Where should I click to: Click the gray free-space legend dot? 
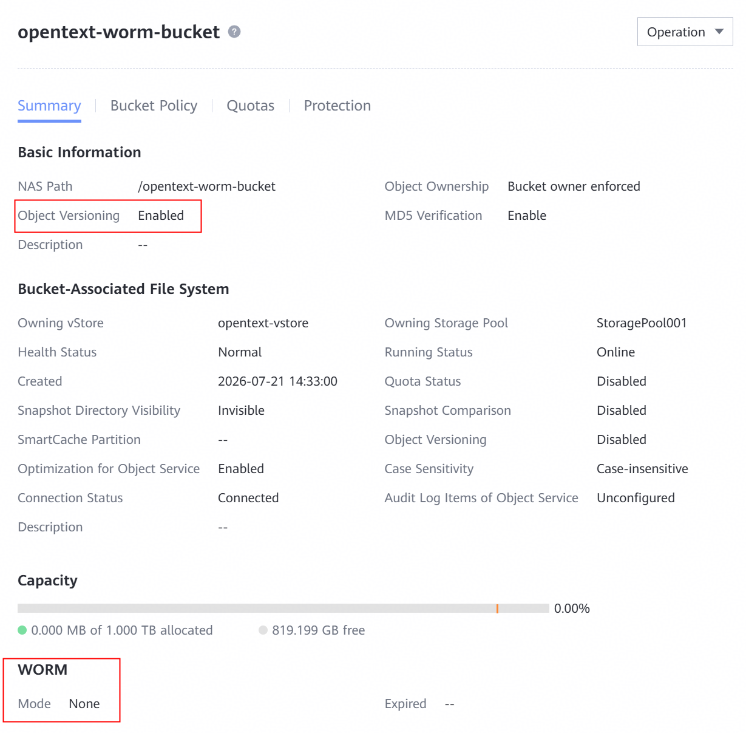point(263,630)
